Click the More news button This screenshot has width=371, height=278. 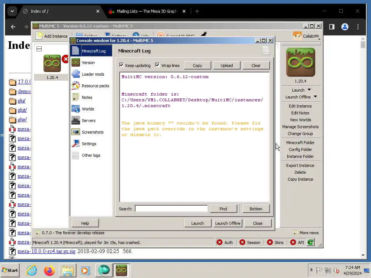(x=306, y=233)
